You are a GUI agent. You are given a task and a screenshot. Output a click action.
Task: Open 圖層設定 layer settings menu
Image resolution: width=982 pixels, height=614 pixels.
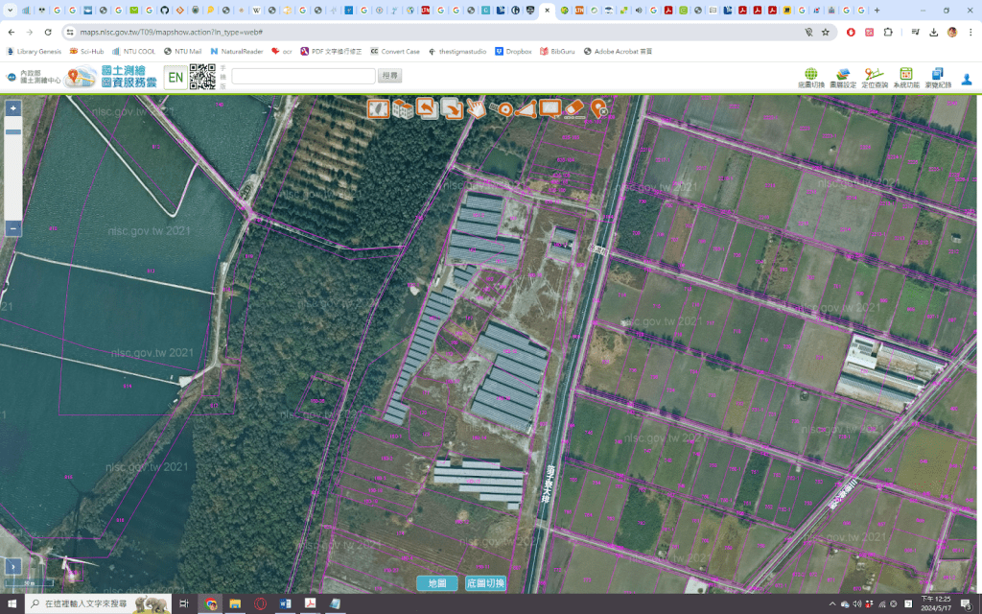coord(843,78)
